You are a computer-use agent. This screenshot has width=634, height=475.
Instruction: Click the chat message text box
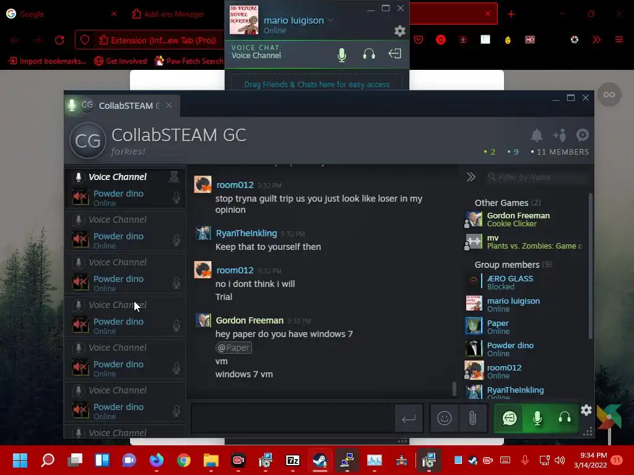pyautogui.click(x=292, y=419)
